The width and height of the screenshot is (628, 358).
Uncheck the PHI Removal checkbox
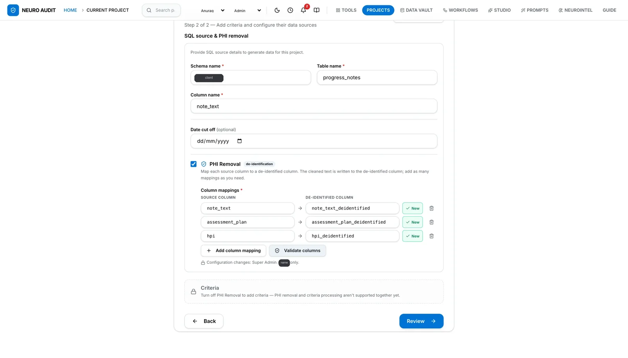[194, 164]
